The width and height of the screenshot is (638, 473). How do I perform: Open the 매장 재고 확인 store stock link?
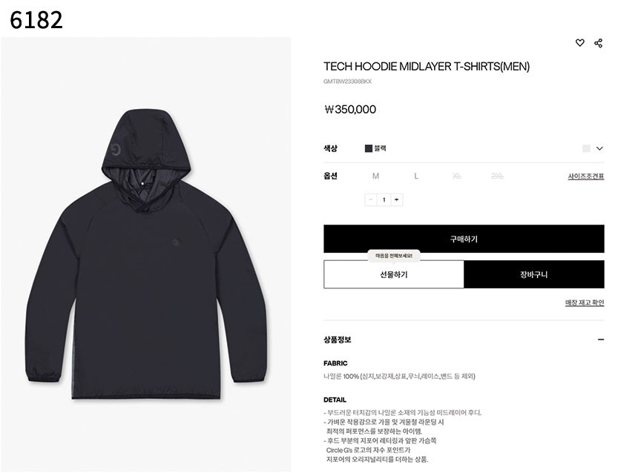tap(585, 302)
